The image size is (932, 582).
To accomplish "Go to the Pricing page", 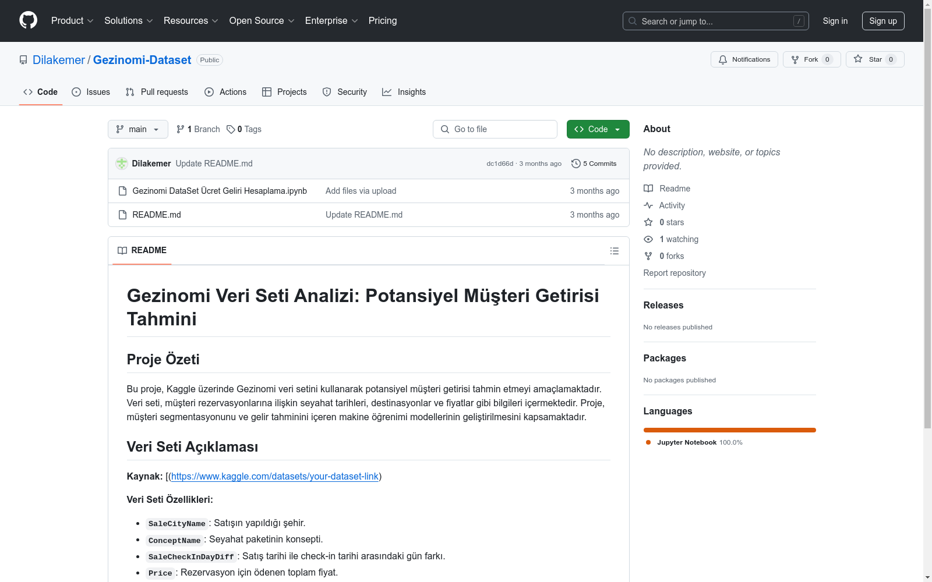I will pos(383,21).
